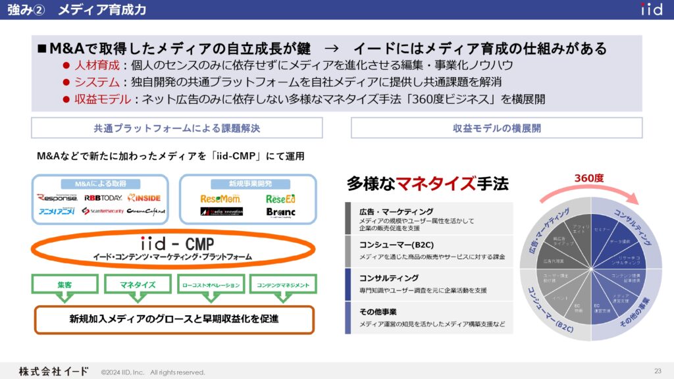Screen dimensions: 674x379
Task: Click the page number 23
Action: (x=658, y=371)
